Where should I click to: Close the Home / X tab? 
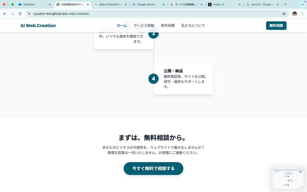pyautogui.click(x=240, y=5)
